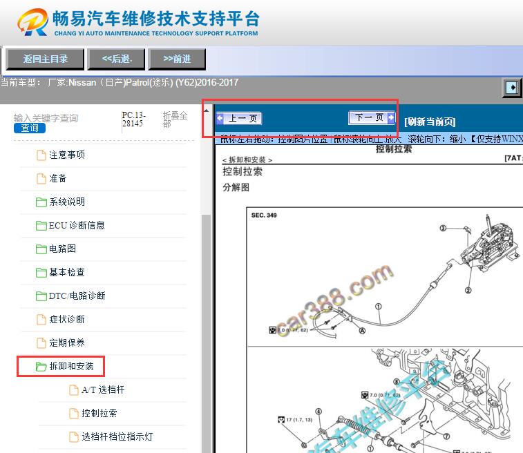The height and width of the screenshot is (453, 523).
Task: Toggle the panel arrow icon beside the vehicle bar
Action: tap(512, 88)
